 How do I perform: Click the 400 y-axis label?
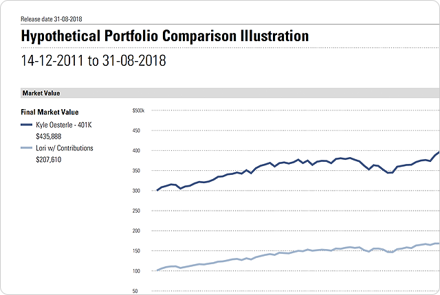[x=136, y=151]
